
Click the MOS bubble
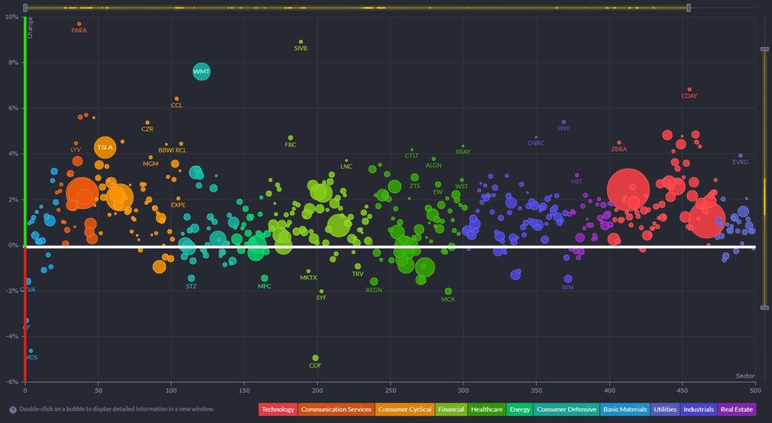[x=31, y=351]
